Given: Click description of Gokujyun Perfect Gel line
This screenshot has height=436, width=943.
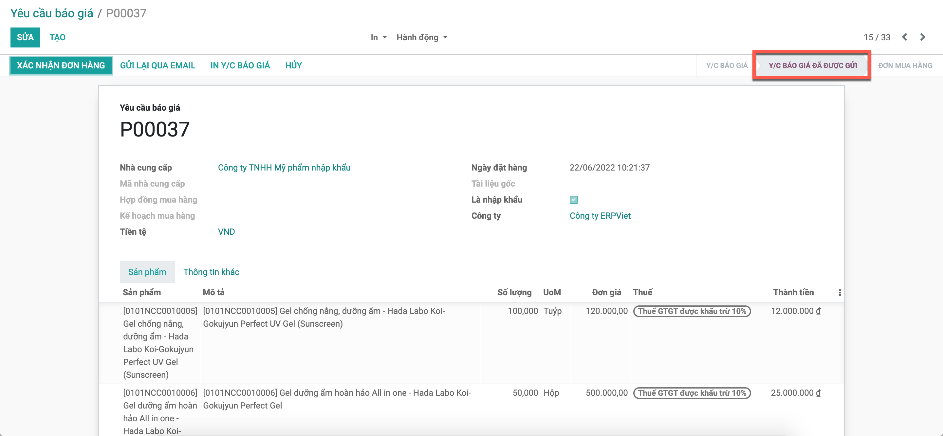Looking at the screenshot, I should point(337,399).
